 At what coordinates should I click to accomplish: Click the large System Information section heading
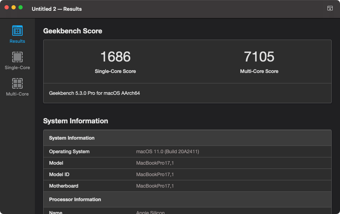coord(76,121)
